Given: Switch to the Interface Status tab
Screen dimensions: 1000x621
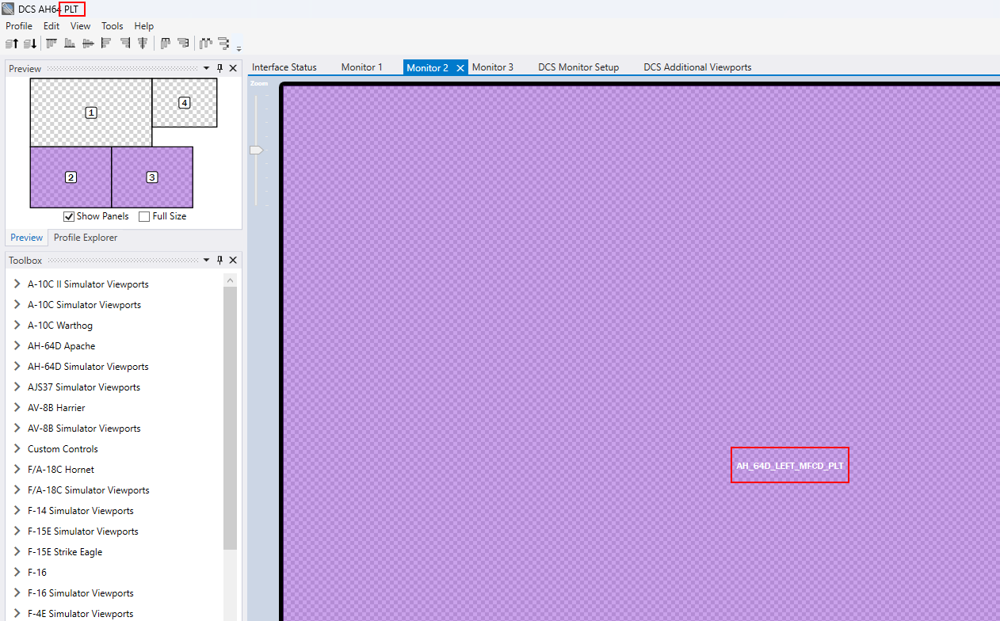Looking at the screenshot, I should 284,67.
